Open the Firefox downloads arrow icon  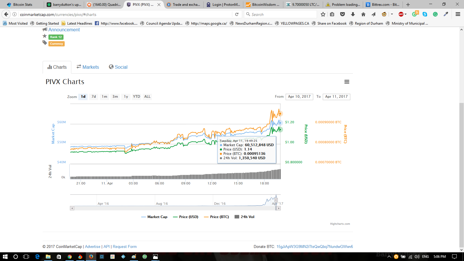click(x=353, y=14)
